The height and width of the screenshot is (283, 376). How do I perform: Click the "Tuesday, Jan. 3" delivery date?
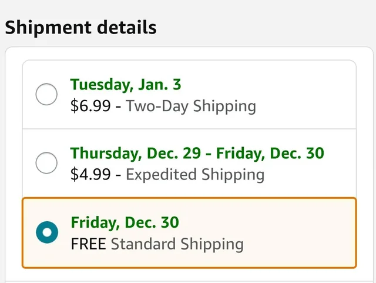point(126,85)
